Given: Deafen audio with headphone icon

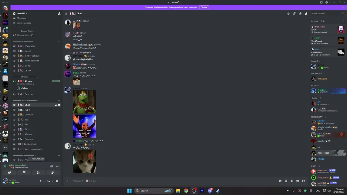Looking at the screenshot, I should (x=49, y=181).
